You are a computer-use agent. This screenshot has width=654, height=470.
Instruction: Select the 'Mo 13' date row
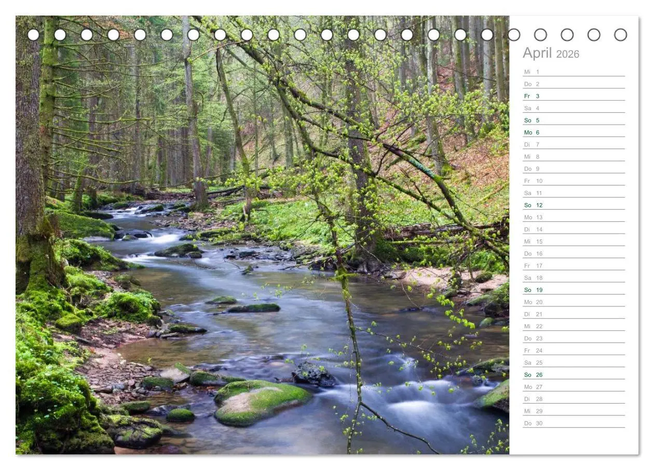[x=574, y=217]
